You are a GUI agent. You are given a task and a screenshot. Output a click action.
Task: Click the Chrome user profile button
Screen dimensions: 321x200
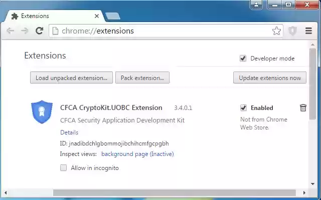coord(256,4)
